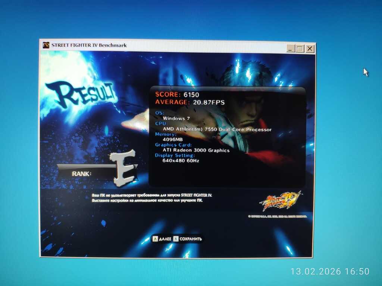Click the Russian message about PC requirements
Viewport: 382px width, 286px height.
152,198
